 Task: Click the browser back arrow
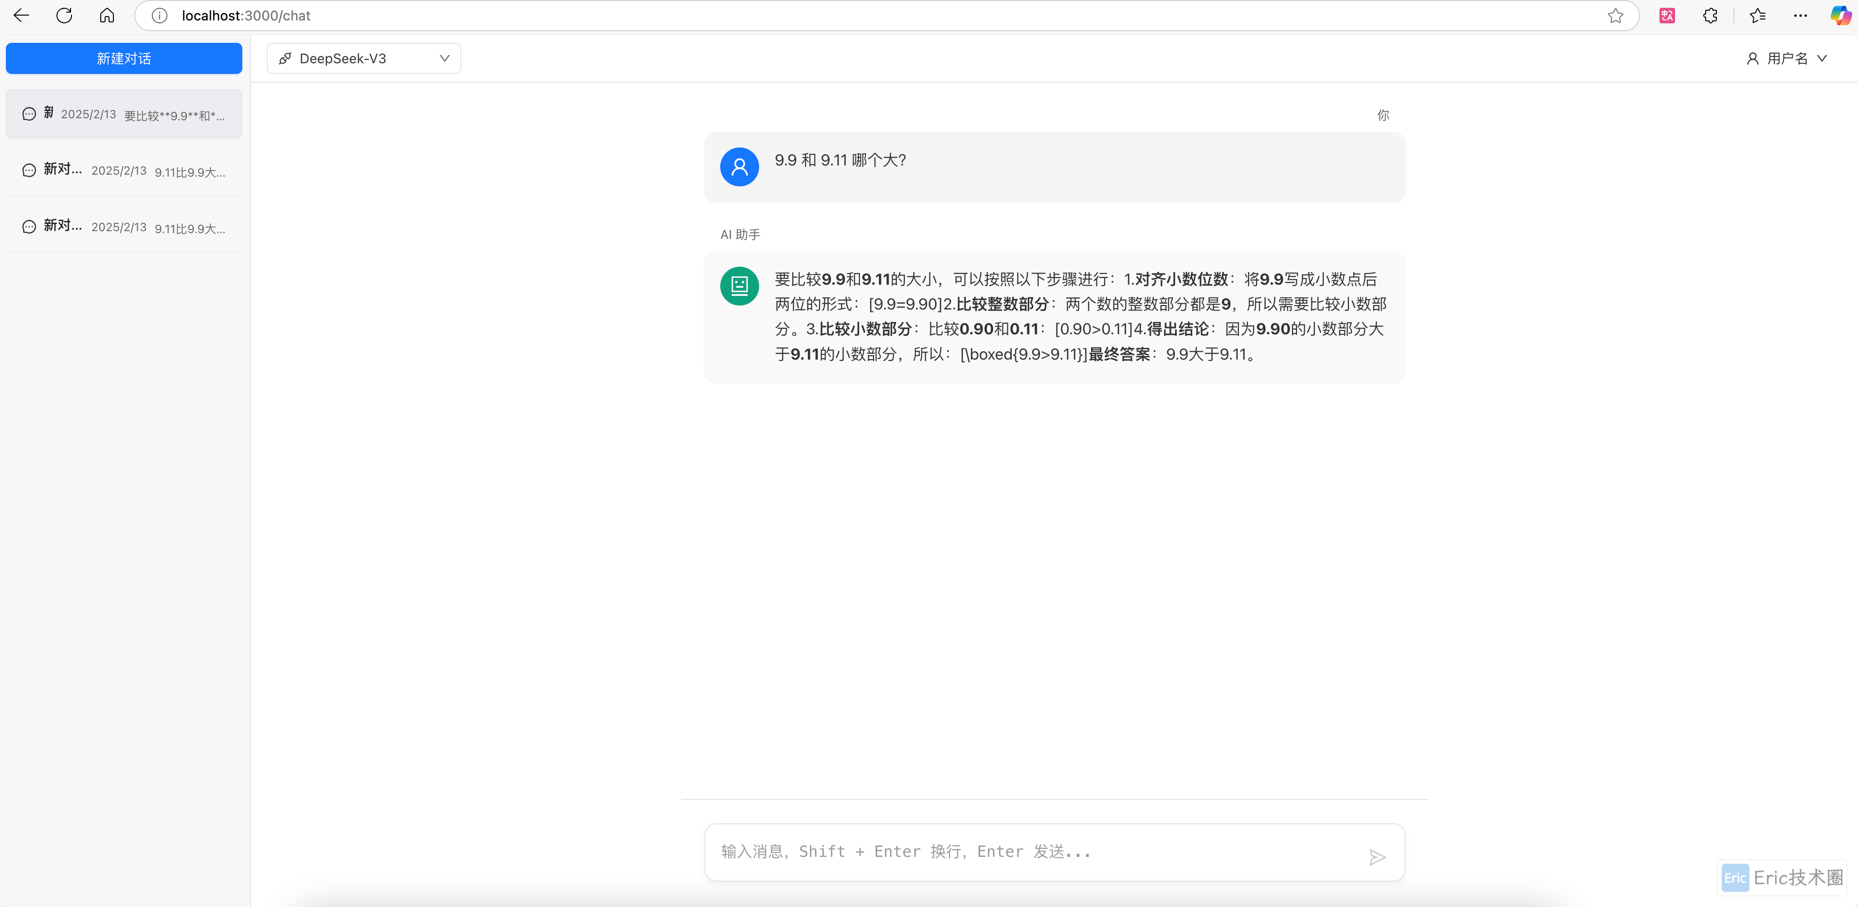pyautogui.click(x=21, y=15)
